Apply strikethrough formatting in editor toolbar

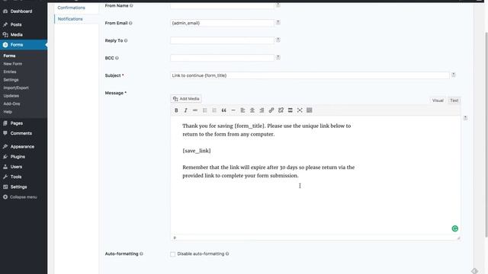point(195,110)
